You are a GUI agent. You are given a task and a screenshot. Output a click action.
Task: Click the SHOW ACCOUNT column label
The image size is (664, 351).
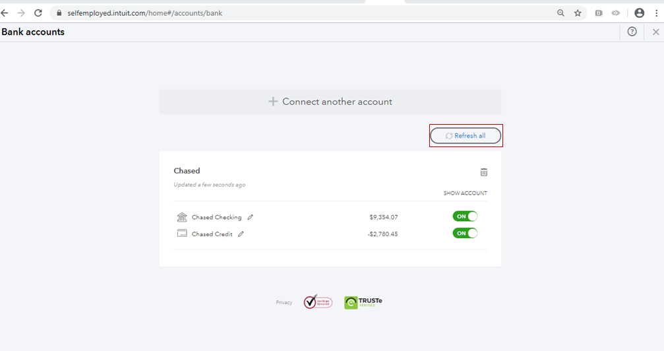(465, 193)
